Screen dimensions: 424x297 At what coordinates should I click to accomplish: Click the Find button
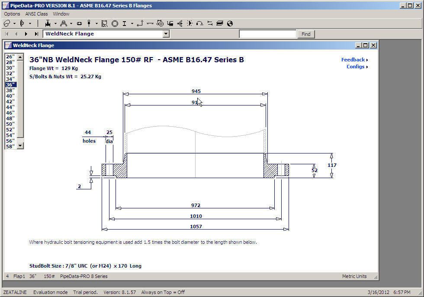pos(306,34)
